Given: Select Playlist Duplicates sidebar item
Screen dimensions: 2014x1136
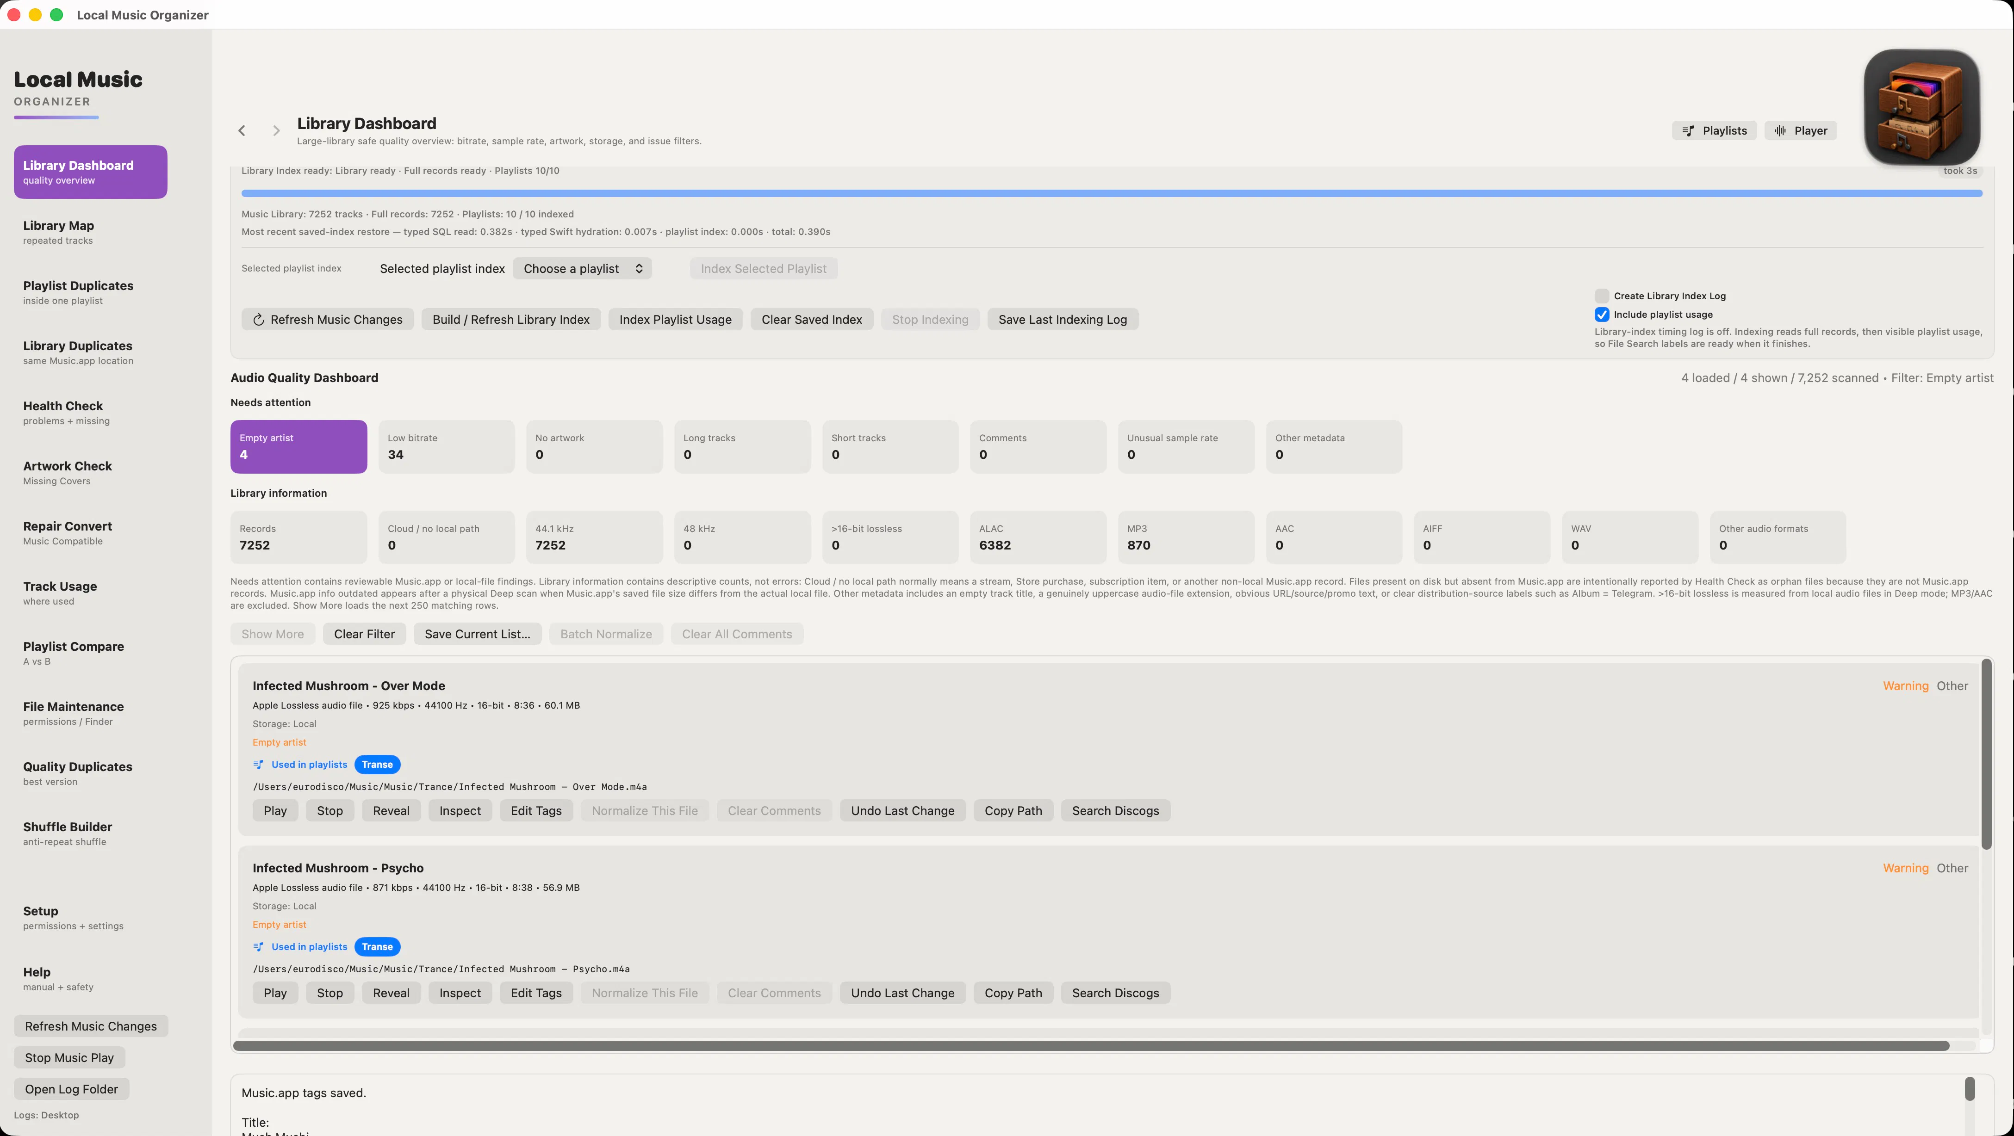Looking at the screenshot, I should click(x=91, y=292).
